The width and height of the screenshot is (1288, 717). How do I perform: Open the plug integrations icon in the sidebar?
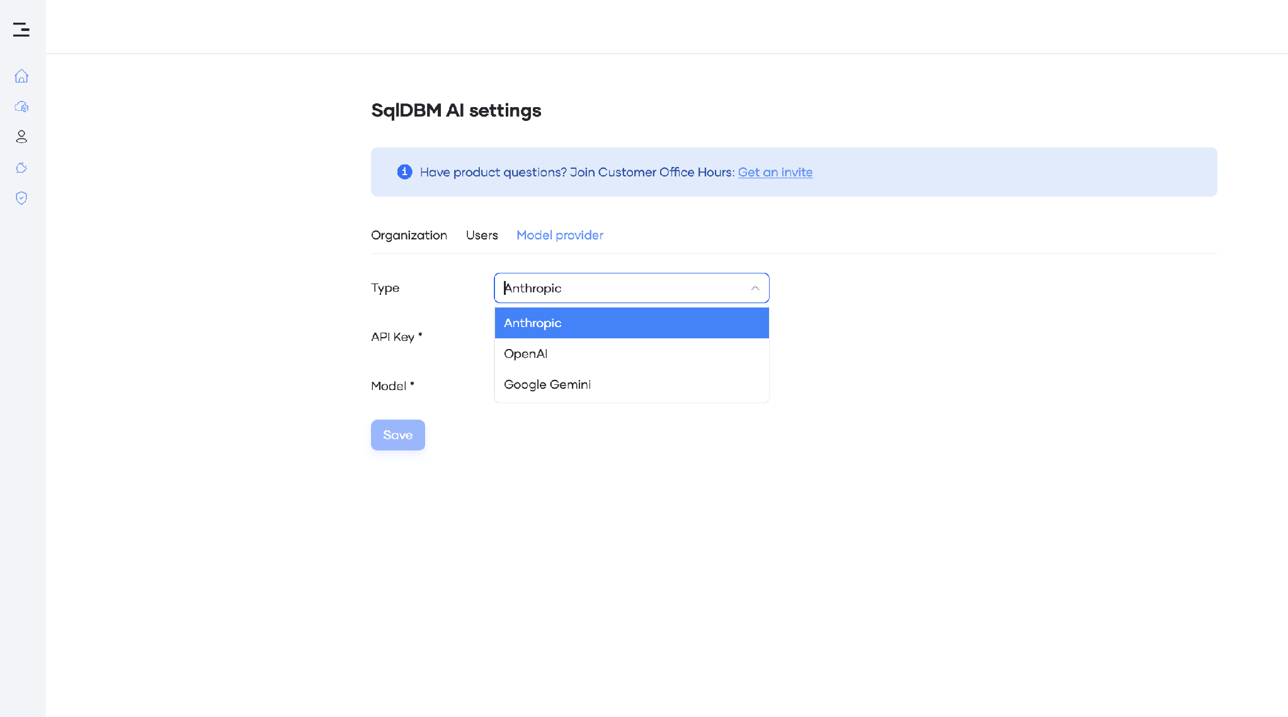point(21,168)
